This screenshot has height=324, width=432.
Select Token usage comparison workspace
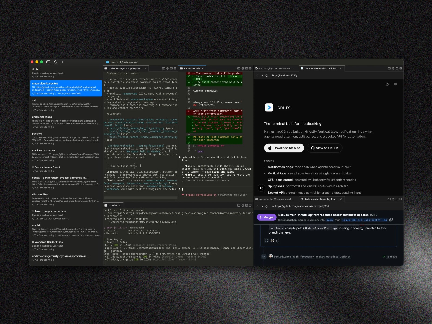pos(66,215)
